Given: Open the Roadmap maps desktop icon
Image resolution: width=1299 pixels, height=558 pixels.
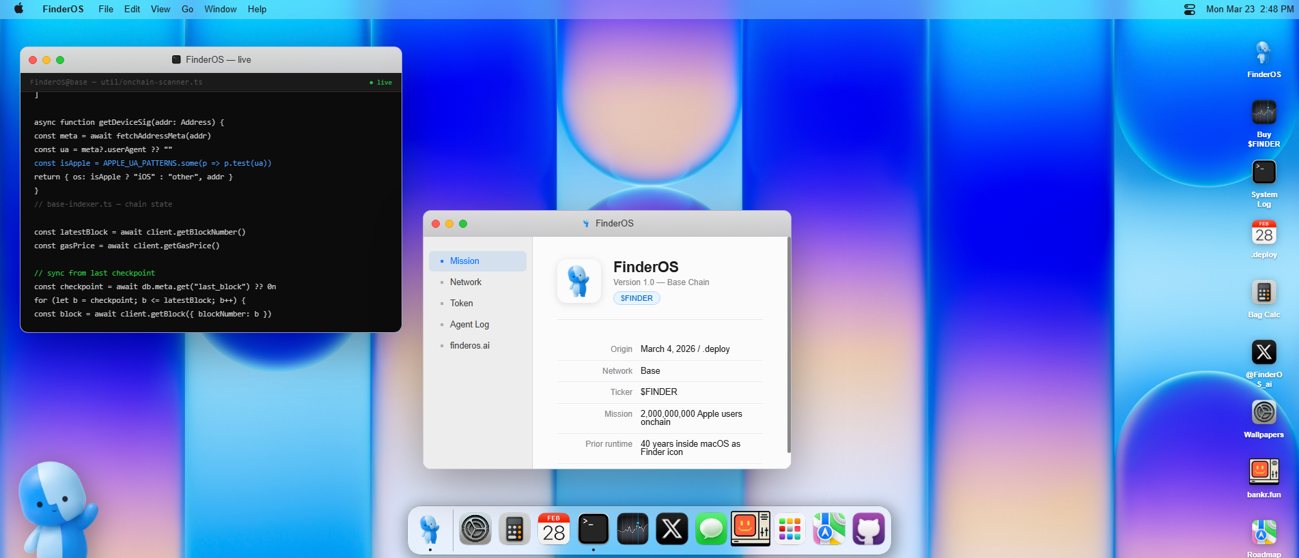Looking at the screenshot, I should (1264, 538).
